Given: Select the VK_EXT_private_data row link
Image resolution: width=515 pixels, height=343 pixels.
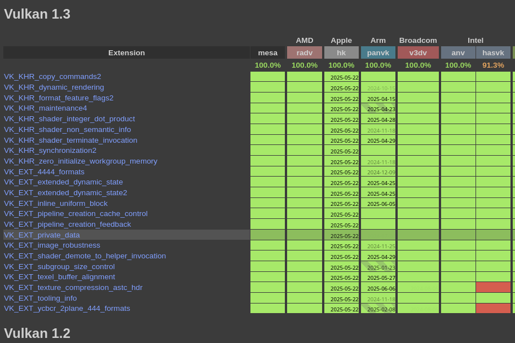Looking at the screenshot, I should 42,235.
